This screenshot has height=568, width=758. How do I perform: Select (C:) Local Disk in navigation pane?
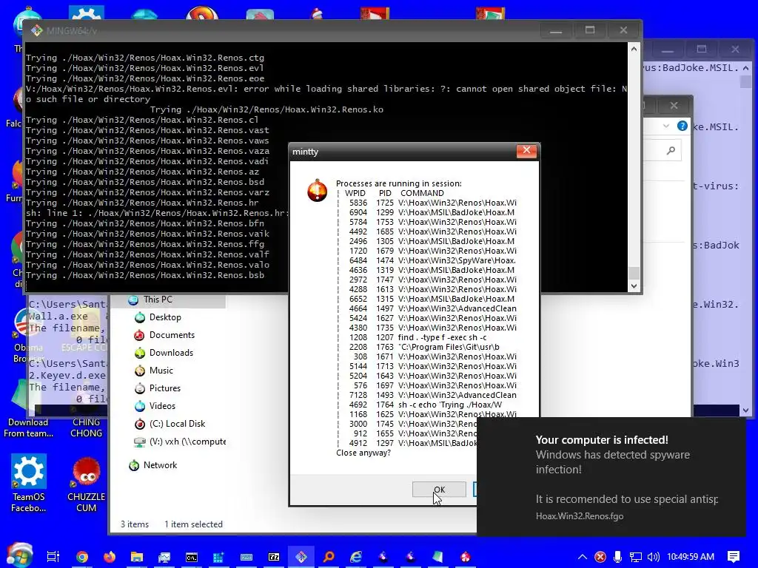pyautogui.click(x=177, y=424)
